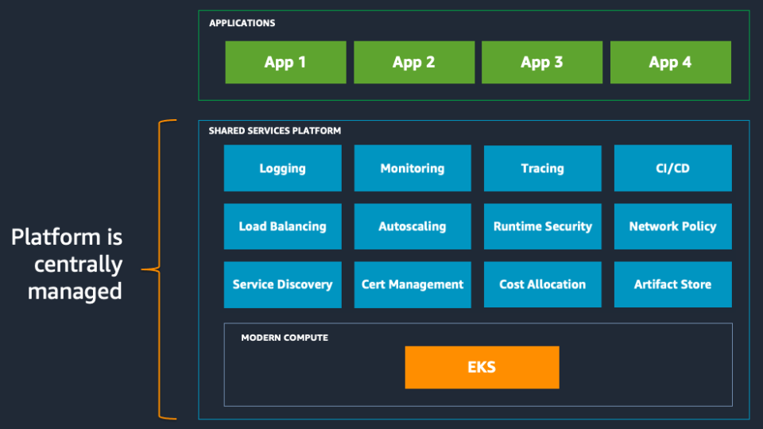Click the App 3 application block

[542, 62]
